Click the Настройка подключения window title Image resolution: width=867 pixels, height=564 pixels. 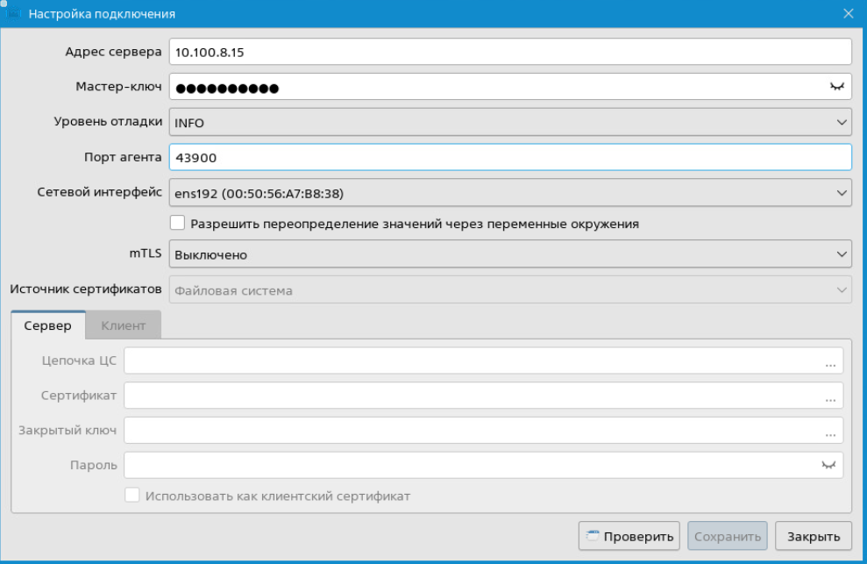click(x=102, y=14)
